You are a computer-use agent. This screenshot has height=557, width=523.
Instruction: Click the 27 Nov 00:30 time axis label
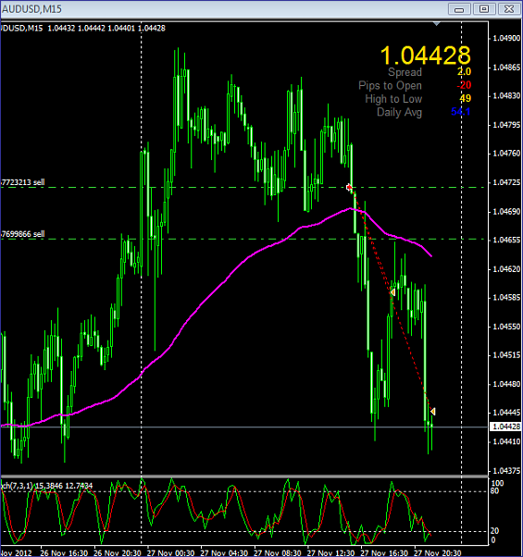point(170,553)
